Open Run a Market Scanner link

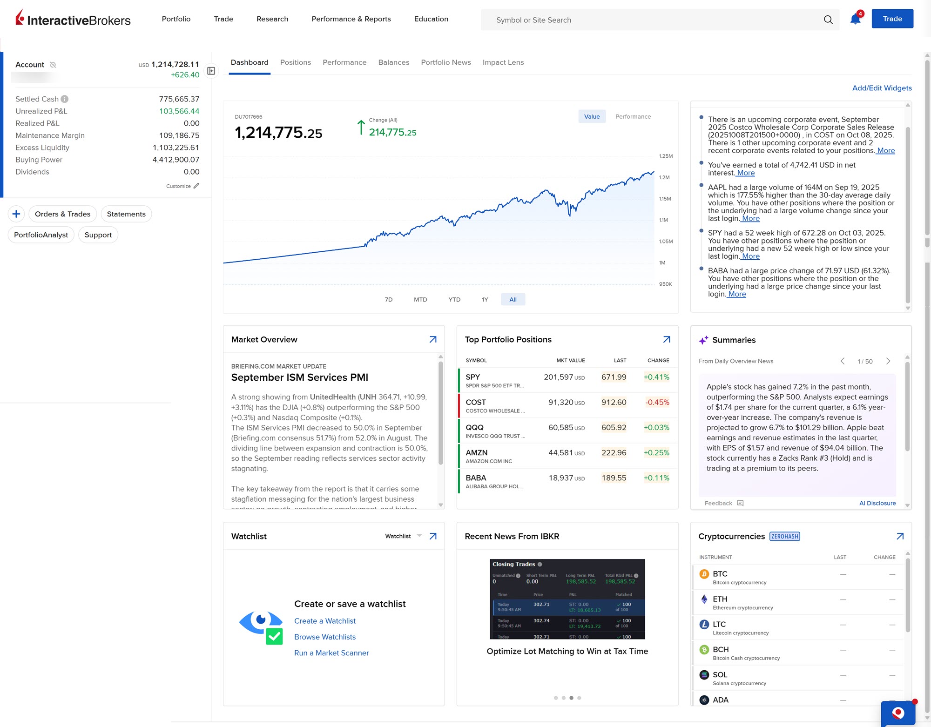(x=331, y=653)
